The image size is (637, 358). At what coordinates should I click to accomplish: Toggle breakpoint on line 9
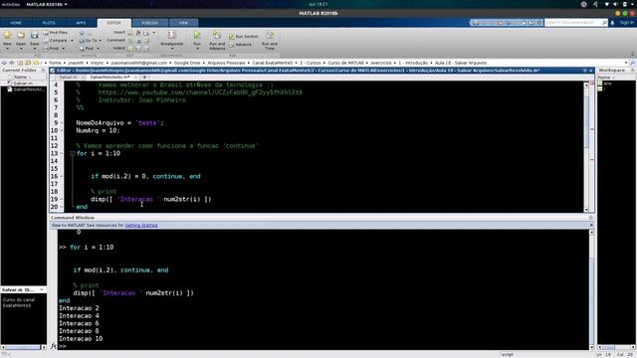pyautogui.click(x=62, y=123)
